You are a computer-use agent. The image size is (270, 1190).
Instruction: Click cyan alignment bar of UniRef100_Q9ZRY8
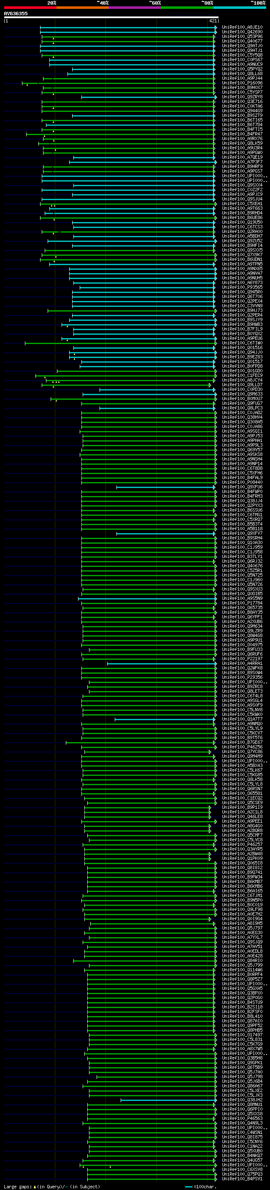tap(148, 97)
